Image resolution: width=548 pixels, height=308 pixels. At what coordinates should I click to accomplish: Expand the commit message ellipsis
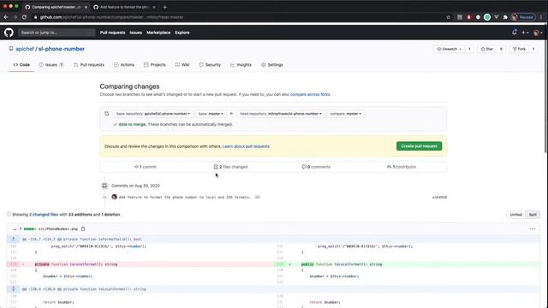pos(257,198)
